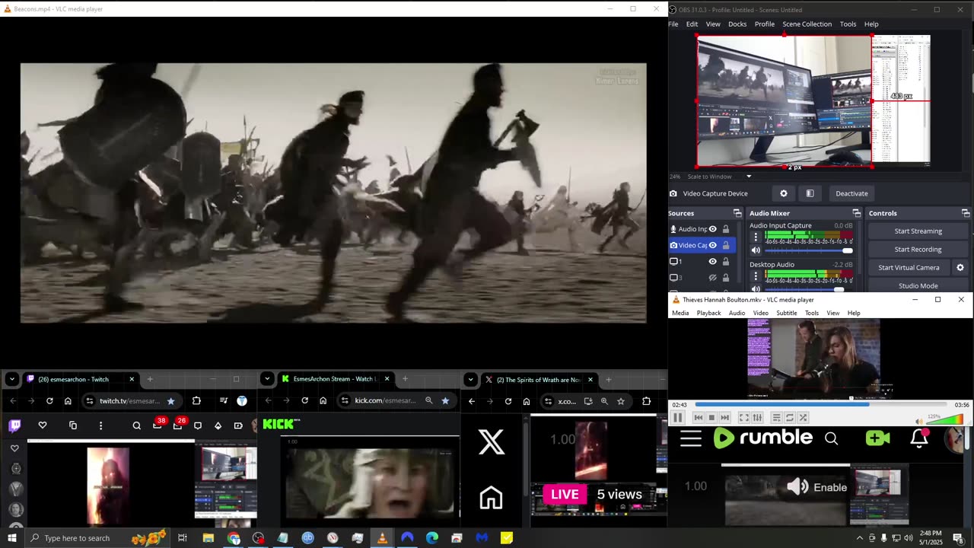This screenshot has width=974, height=548.
Task: Toggle fullscreen in Thieves VLC player
Action: click(x=744, y=417)
